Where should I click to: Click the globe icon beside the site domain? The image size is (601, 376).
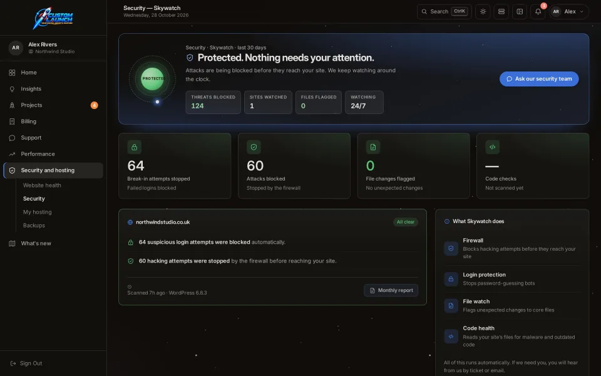click(130, 222)
